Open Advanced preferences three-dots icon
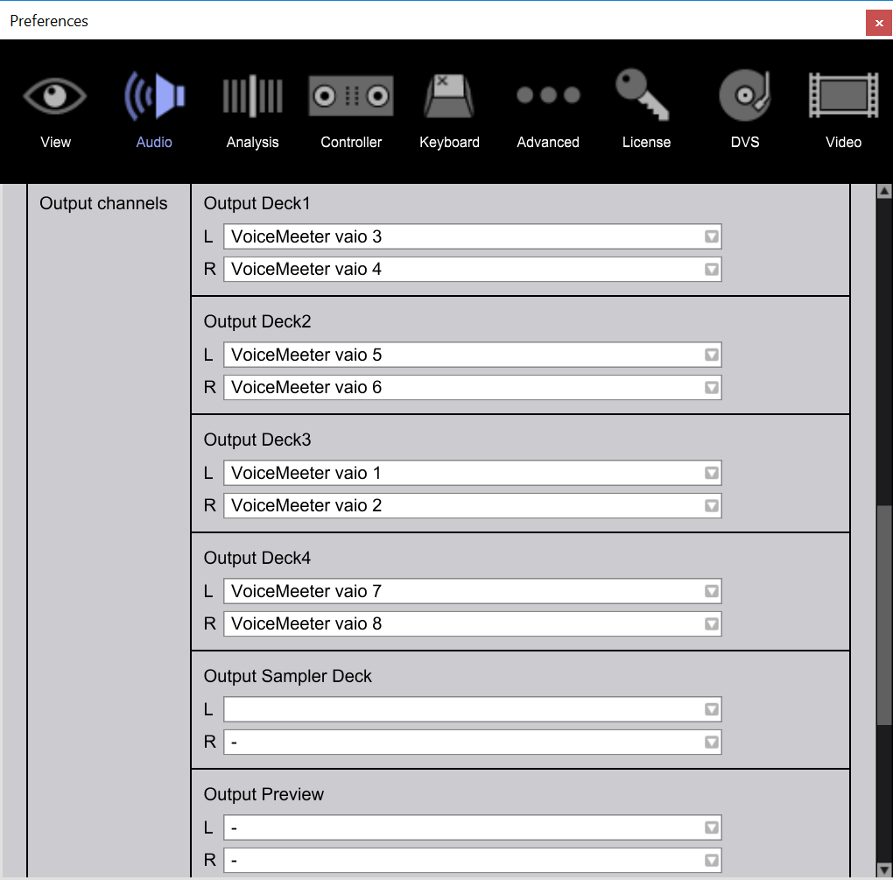893x880 pixels. pos(548,95)
